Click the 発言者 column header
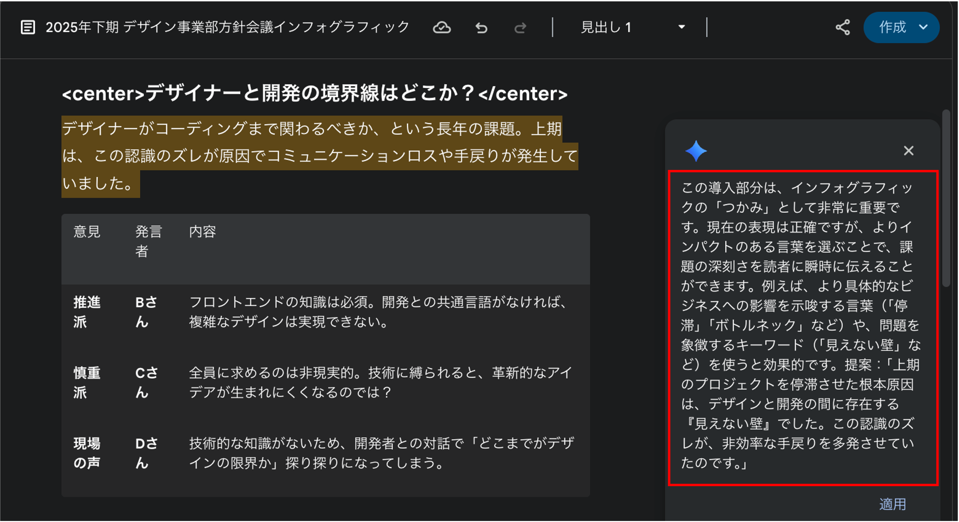Viewport: 959px width, 522px height. 148,241
